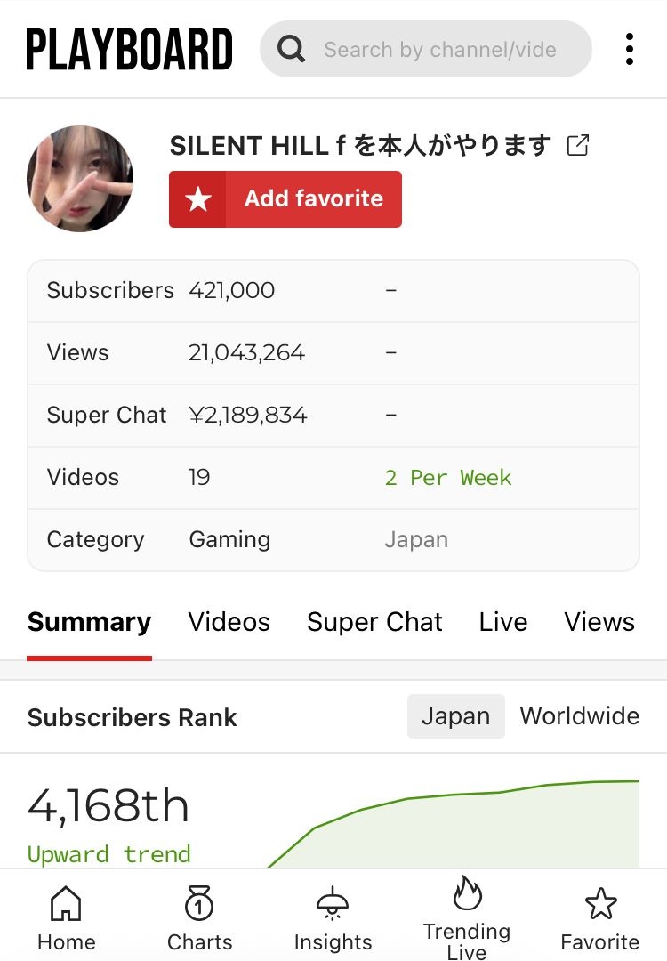
Task: Open Charts from bottom navigation
Action: [x=200, y=918]
